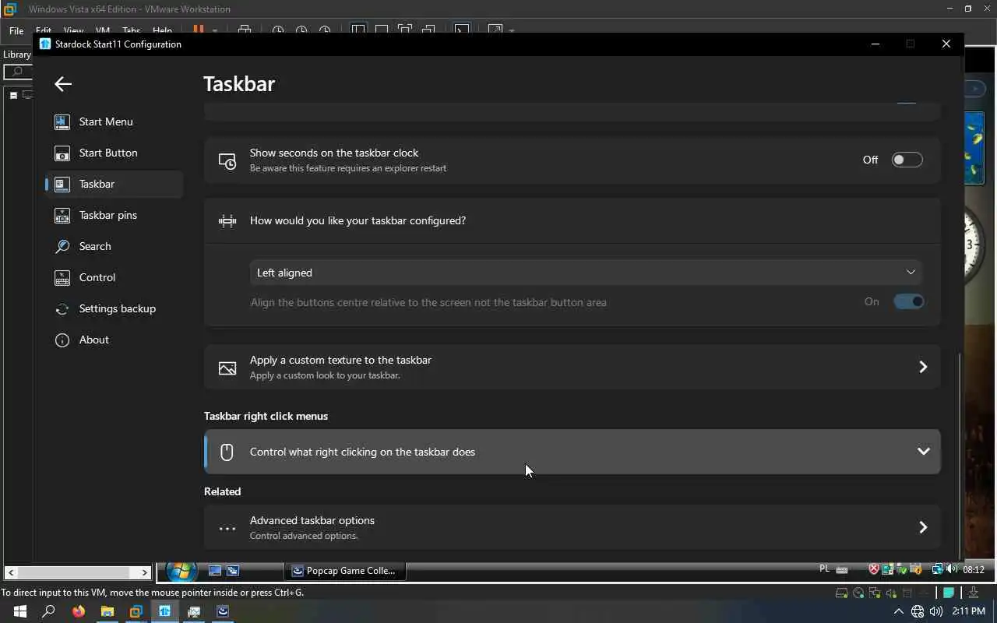Click the VMware app icon in title bar
997x623 pixels.
point(10,9)
